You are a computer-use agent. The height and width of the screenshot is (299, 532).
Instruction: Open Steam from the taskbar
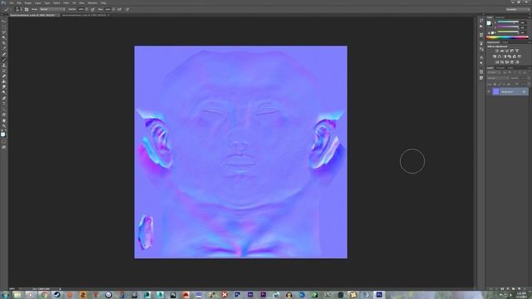57,295
